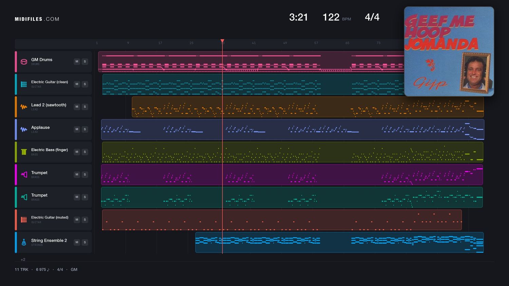Mute the teal Trumpet track
Screen dimensions: 509x286
click(77, 197)
